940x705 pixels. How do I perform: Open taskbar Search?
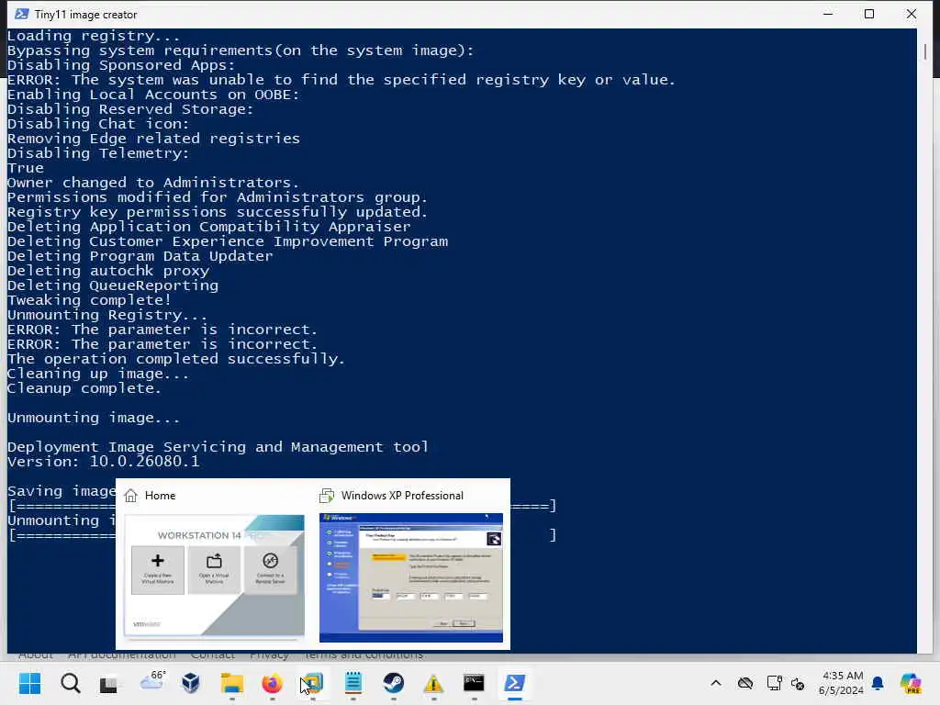[70, 683]
